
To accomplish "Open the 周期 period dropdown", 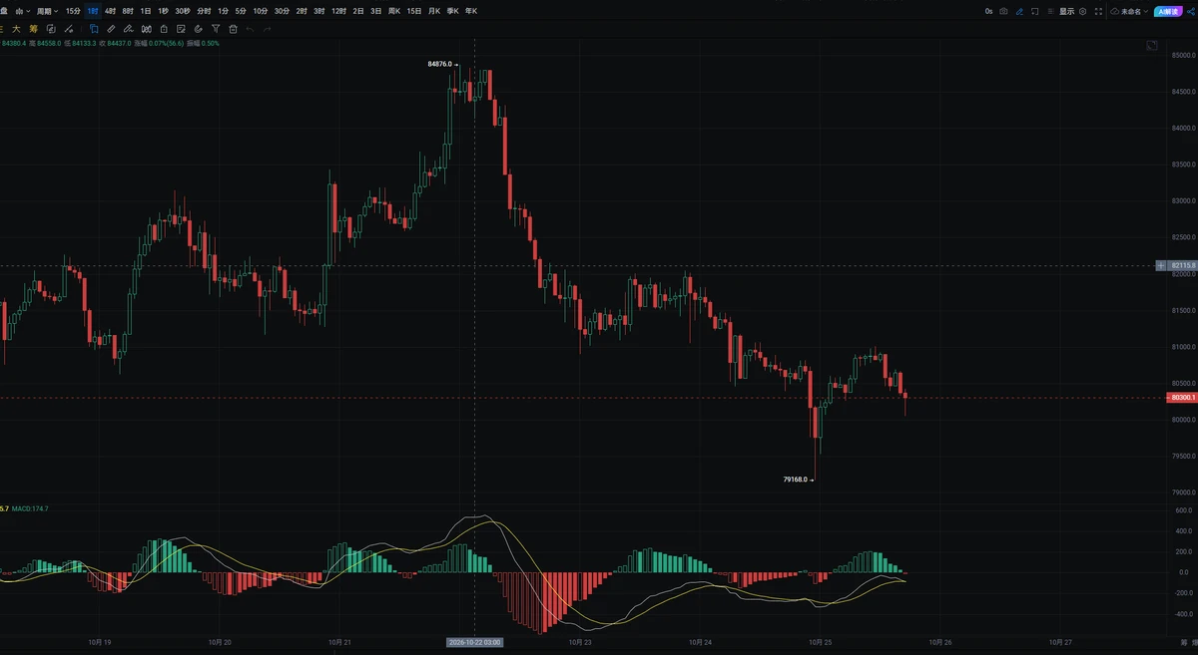I will (48, 11).
